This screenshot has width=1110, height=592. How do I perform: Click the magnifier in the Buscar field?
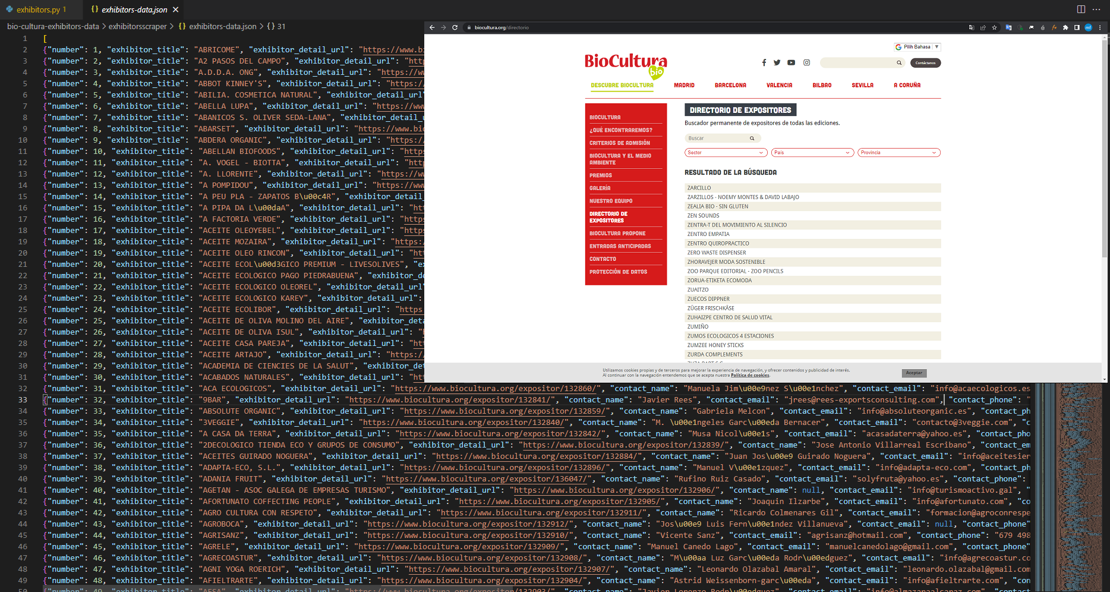click(x=752, y=138)
